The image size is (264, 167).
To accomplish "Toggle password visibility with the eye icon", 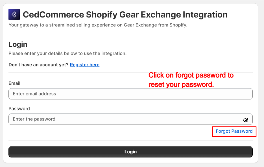I will [246, 120].
